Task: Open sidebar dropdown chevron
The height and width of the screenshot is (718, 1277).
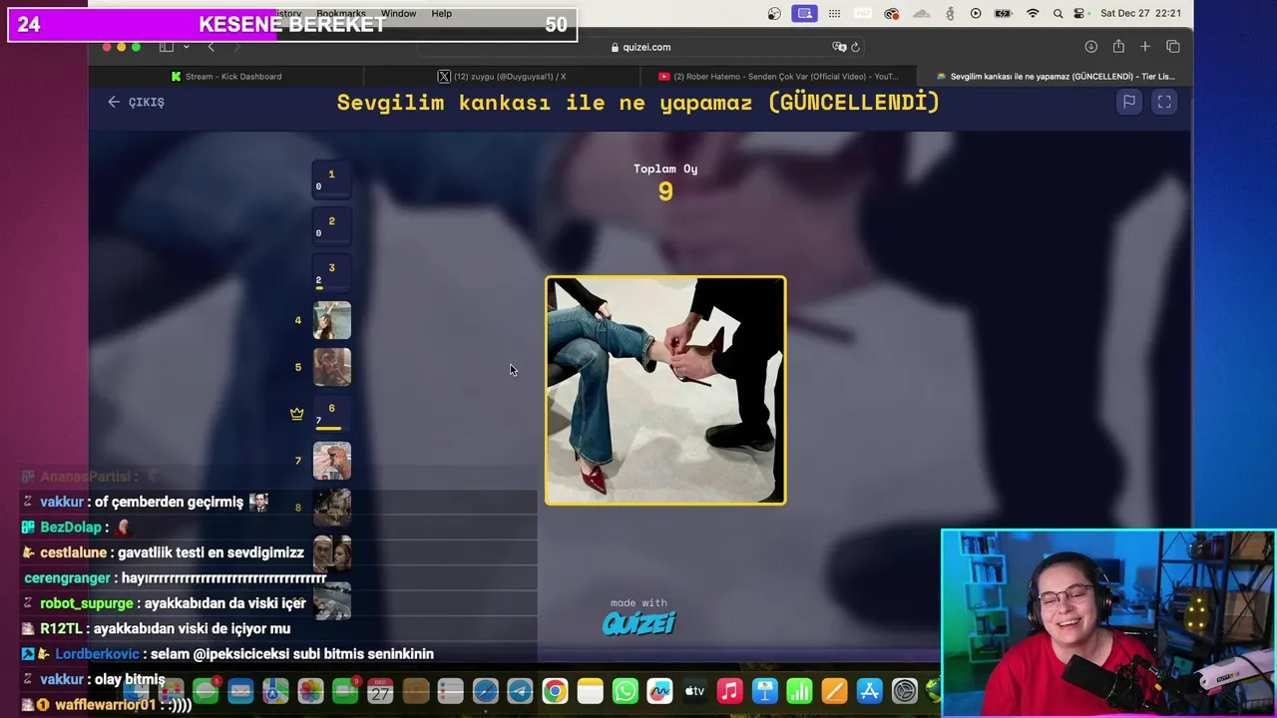Action: (x=186, y=47)
